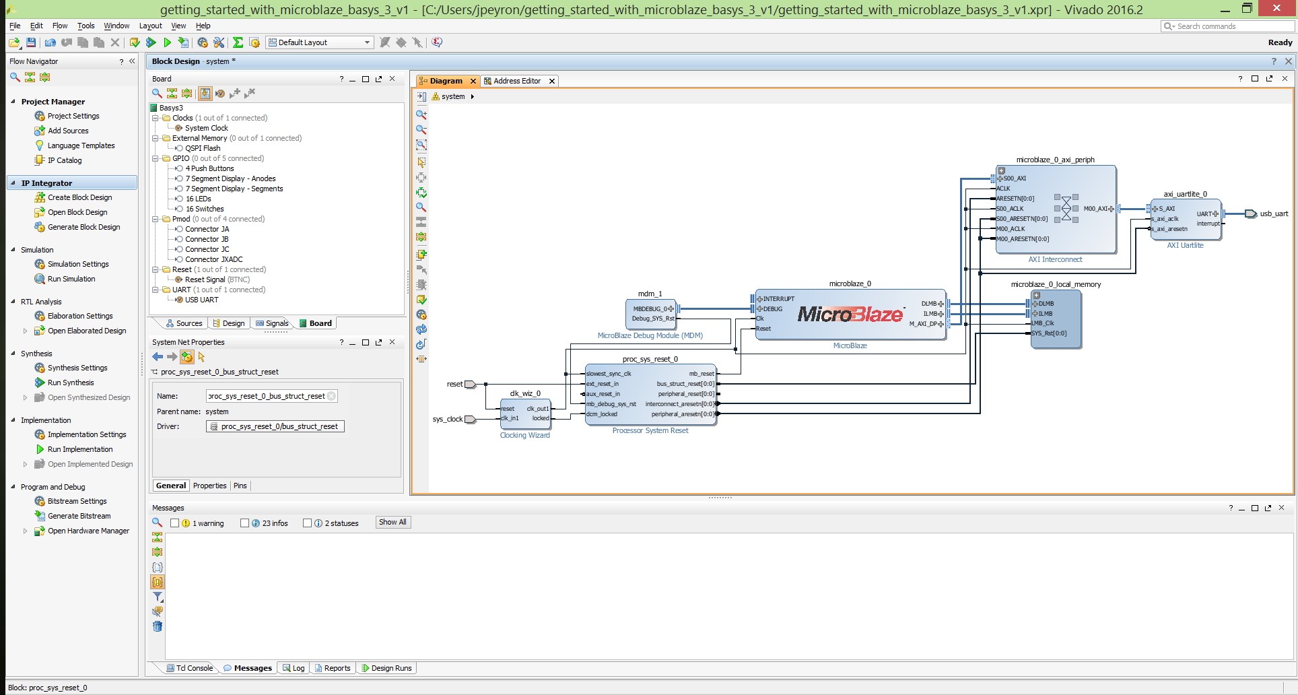This screenshot has height=695, width=1298.
Task: Toggle the 1 warning checkbox
Action: 175,523
